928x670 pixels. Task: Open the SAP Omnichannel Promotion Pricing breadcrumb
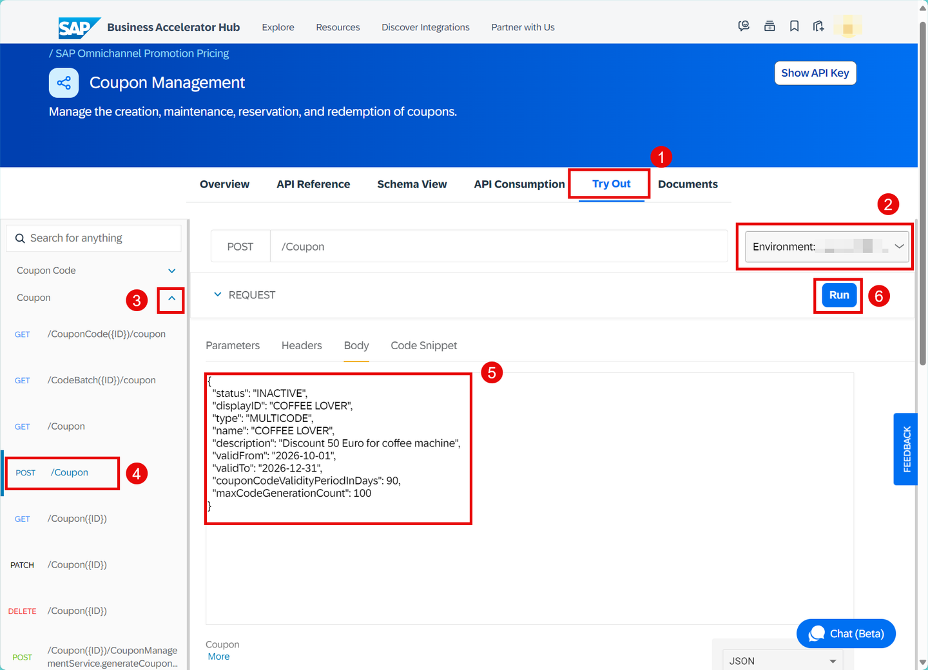[142, 53]
